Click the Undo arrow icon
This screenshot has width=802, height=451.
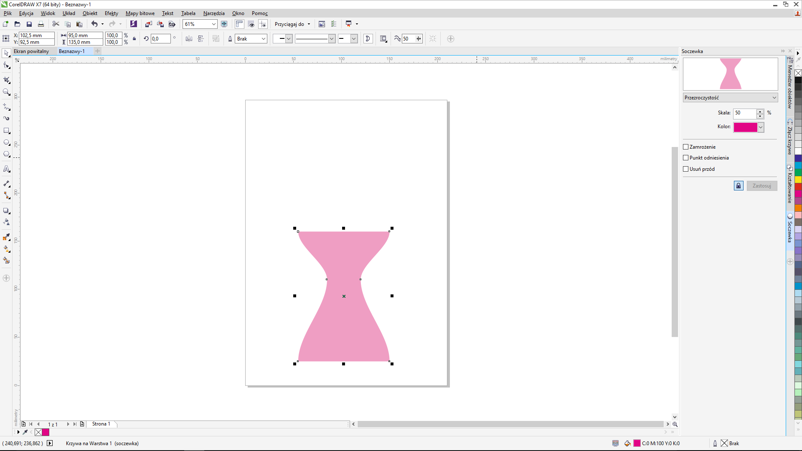coord(94,24)
